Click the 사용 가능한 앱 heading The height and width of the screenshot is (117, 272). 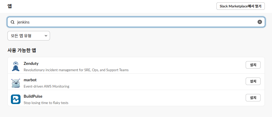pyautogui.click(x=22, y=50)
